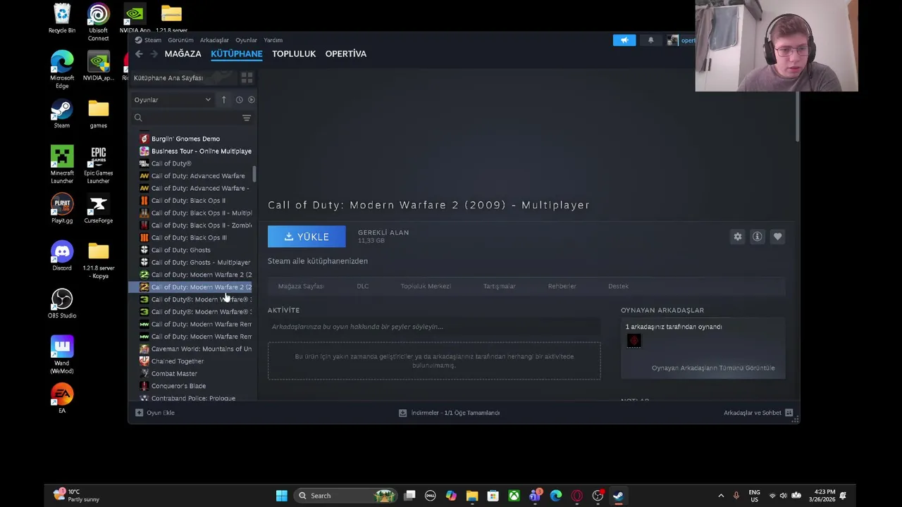This screenshot has height=507, width=902.
Task: Open the Xbox app on the taskbar
Action: [514, 496]
